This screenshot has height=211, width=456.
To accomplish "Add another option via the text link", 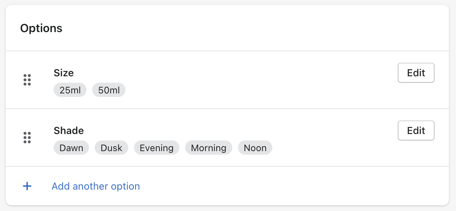I will (96, 186).
